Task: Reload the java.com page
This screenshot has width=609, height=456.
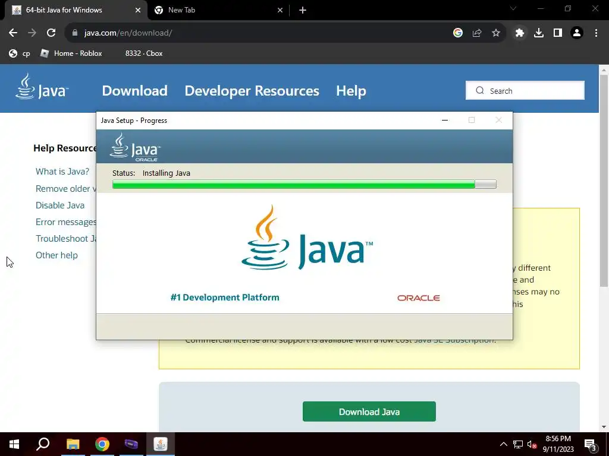Action: [51, 33]
